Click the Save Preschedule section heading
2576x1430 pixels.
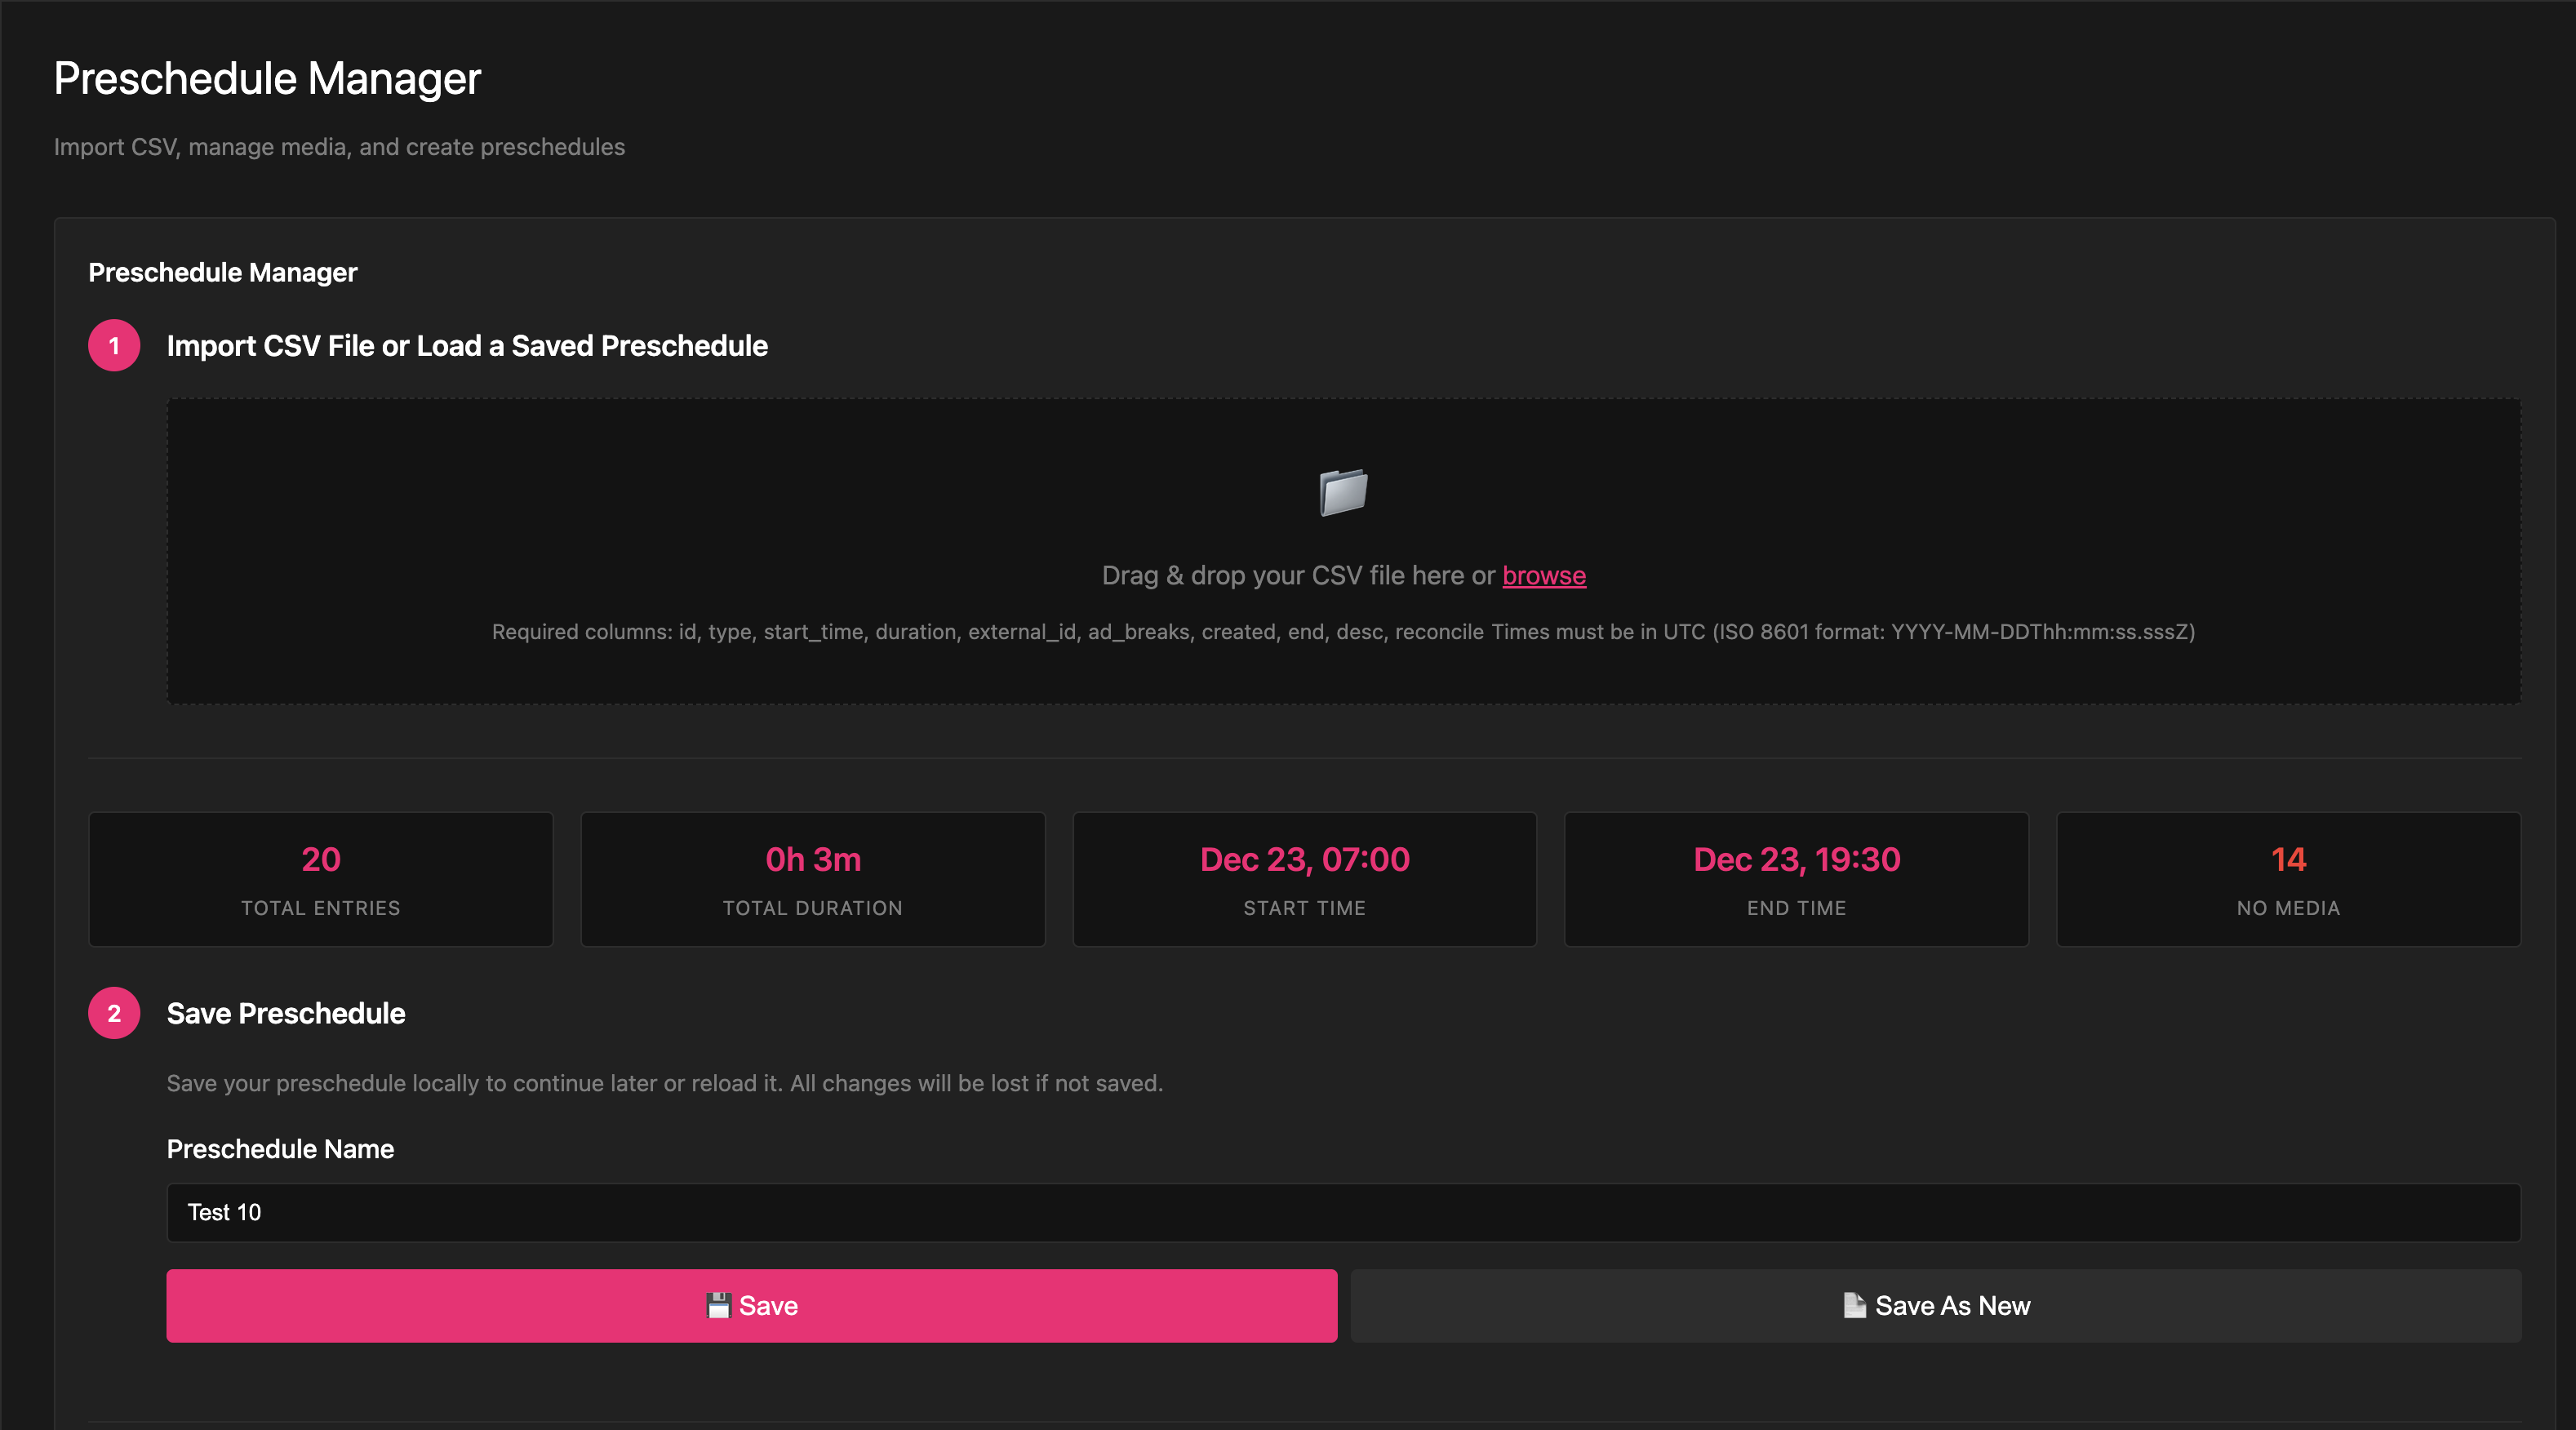tap(286, 1013)
